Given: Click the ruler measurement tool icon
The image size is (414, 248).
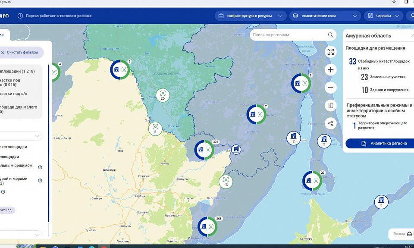Looking at the screenshot, I should (331, 106).
